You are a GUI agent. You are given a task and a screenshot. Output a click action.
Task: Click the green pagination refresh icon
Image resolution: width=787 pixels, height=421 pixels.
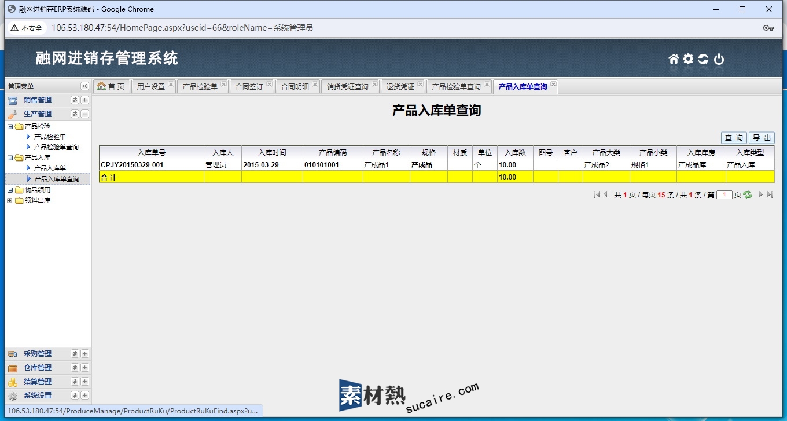[748, 195]
